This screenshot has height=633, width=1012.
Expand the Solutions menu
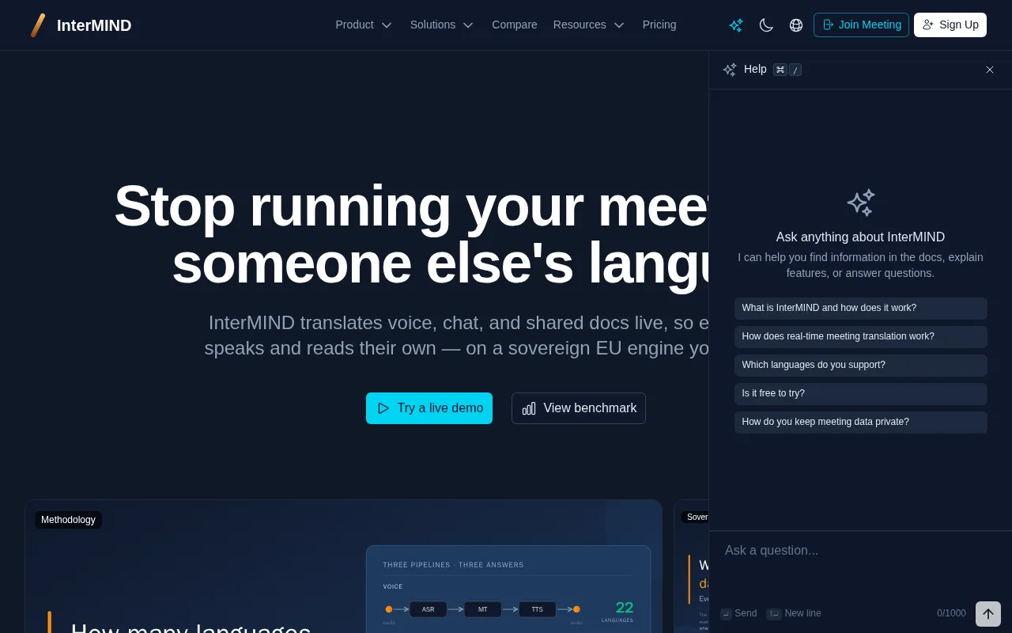coord(442,25)
